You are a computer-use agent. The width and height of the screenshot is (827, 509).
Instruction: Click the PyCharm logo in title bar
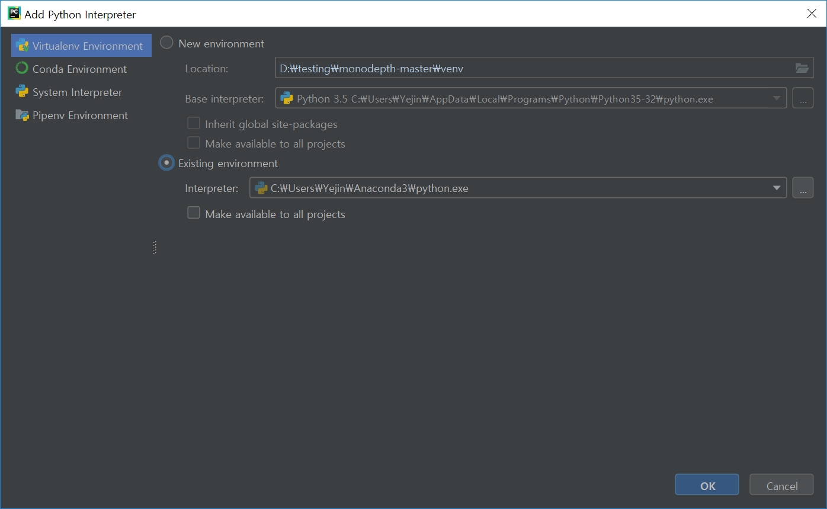point(14,13)
